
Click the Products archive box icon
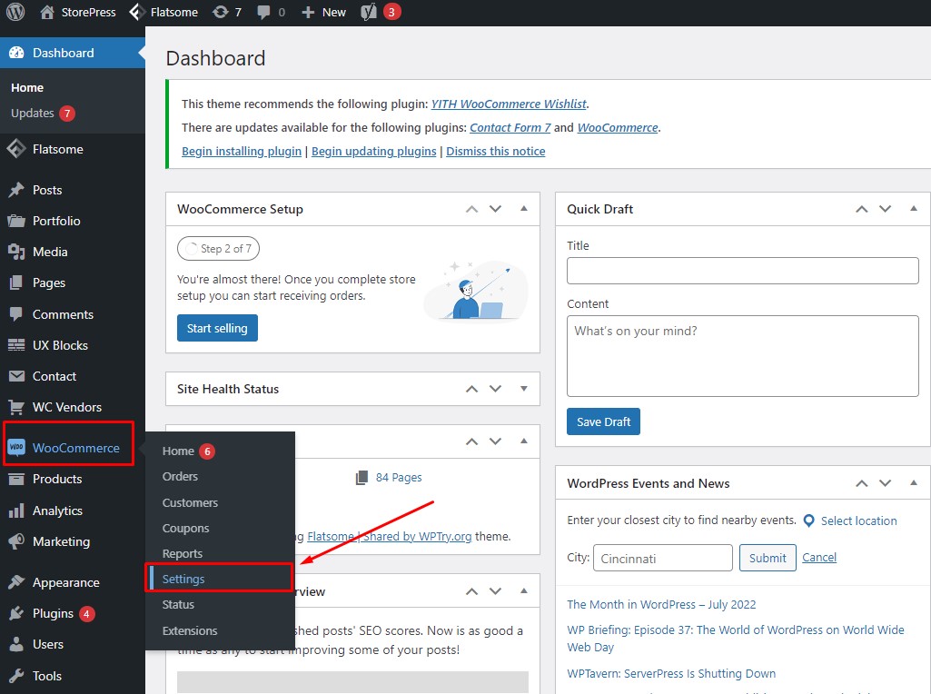[16, 479]
